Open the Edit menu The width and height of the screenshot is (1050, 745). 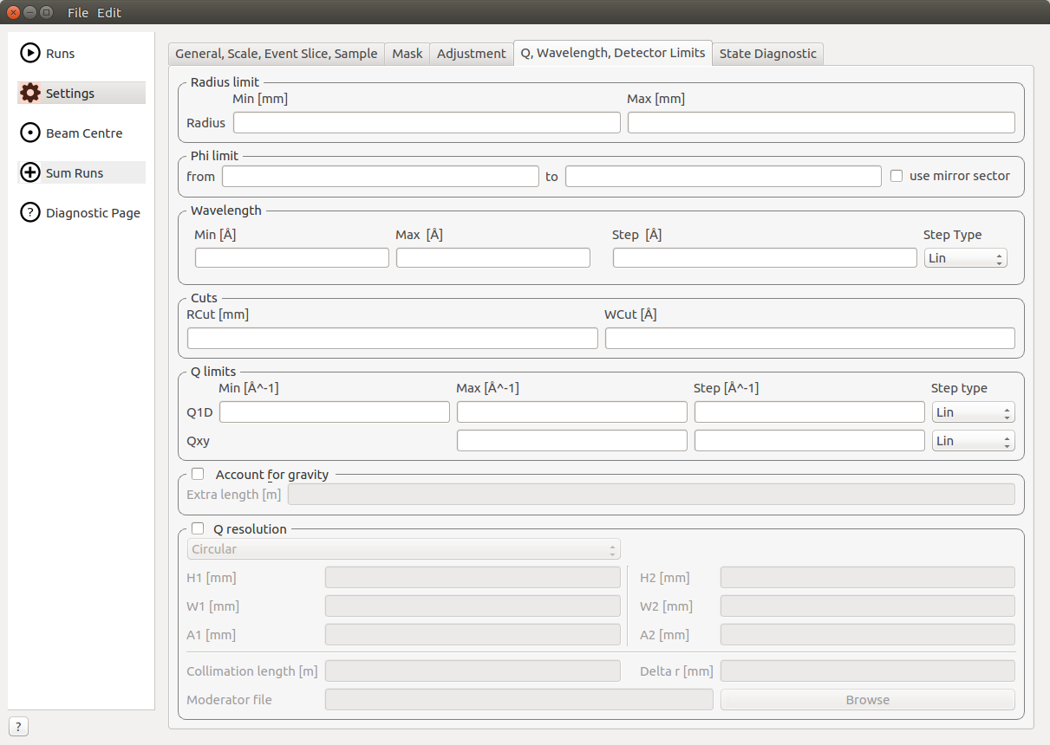point(109,13)
